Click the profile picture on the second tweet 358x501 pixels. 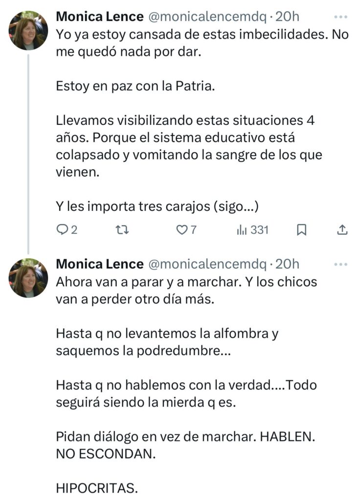[29, 278]
